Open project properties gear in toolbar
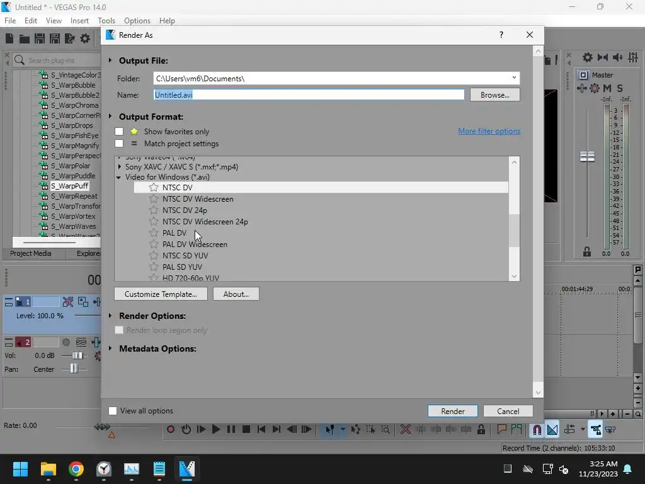Viewport: 645px width, 484px height. click(x=85, y=38)
